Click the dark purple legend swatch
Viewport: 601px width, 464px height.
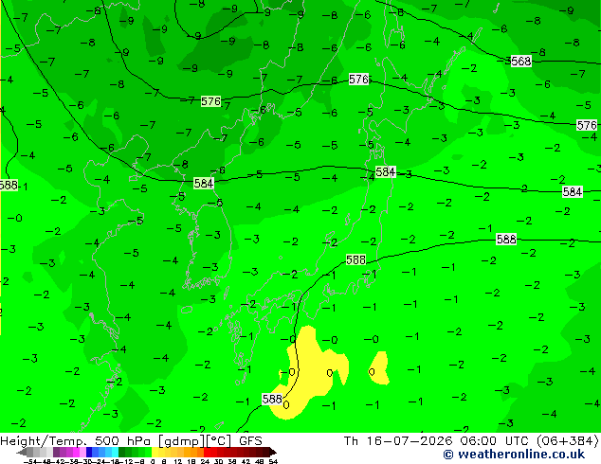coord(56,452)
